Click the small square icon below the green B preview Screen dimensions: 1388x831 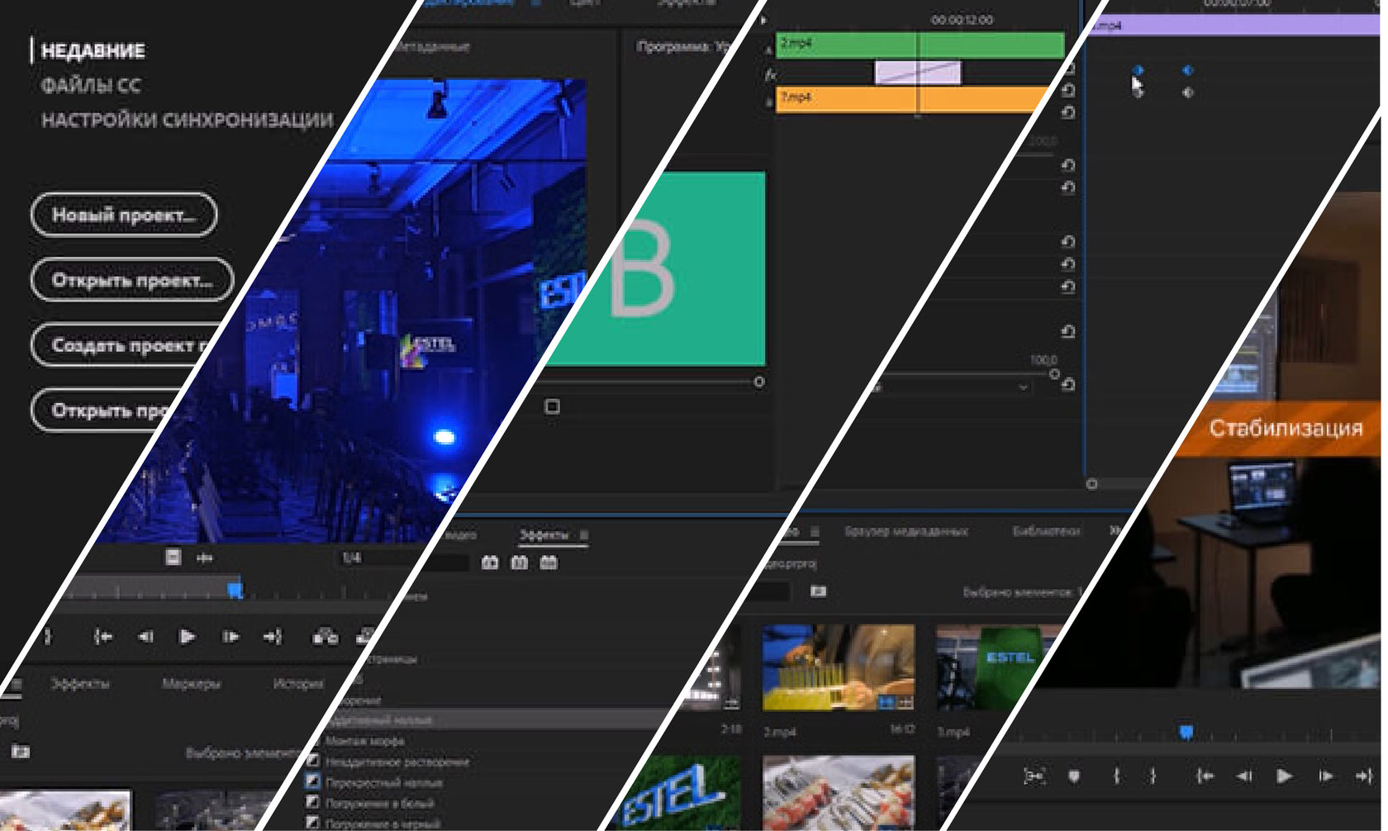[x=553, y=406]
